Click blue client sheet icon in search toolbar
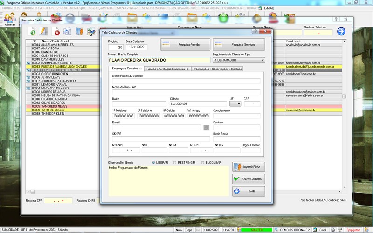Screen dimensions: 373x233 coord(79,31)
